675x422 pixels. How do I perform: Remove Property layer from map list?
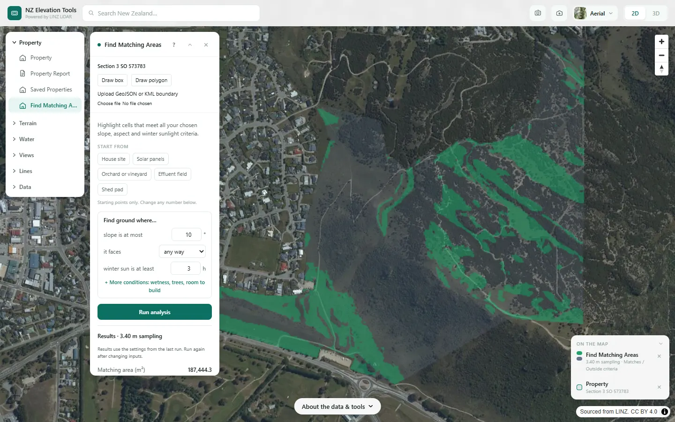pyautogui.click(x=659, y=387)
